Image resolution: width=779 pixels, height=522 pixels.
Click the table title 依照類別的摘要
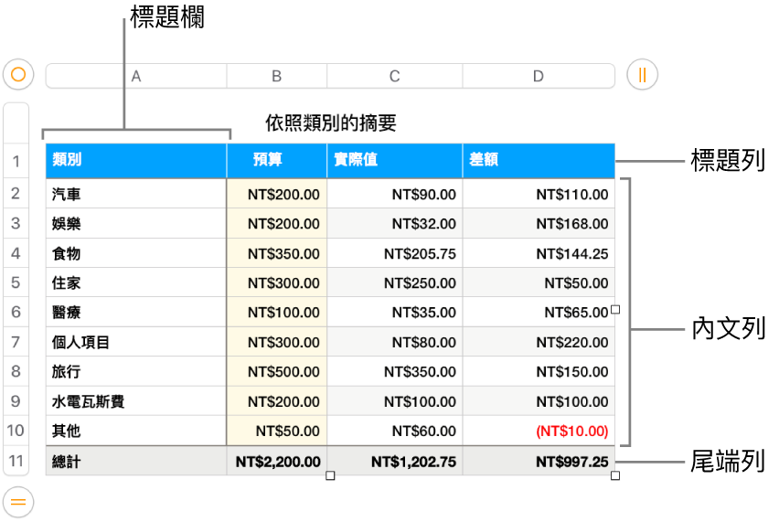point(330,122)
